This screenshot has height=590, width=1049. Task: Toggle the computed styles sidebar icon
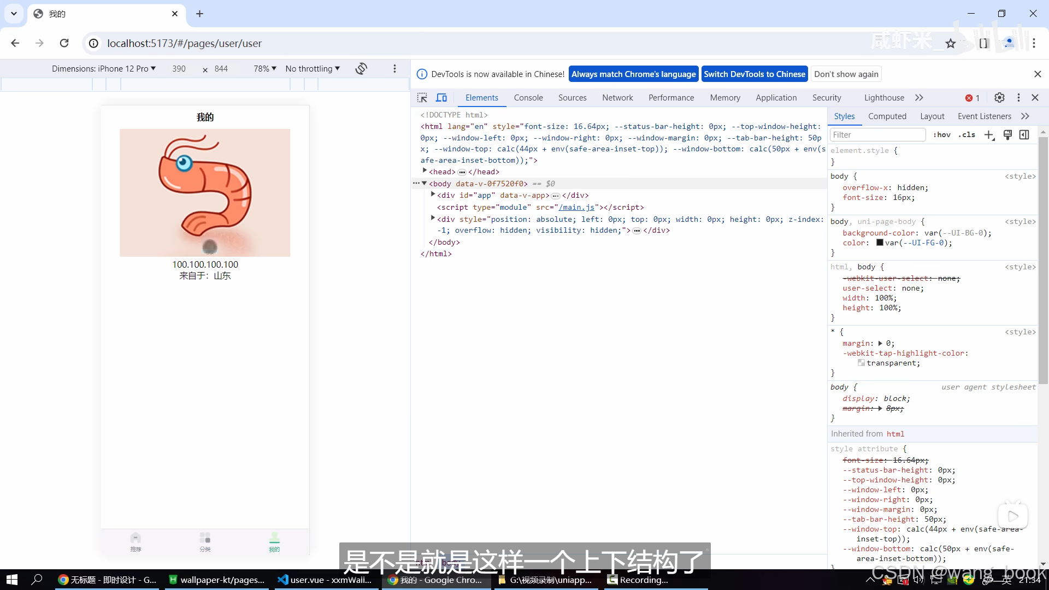1024,134
